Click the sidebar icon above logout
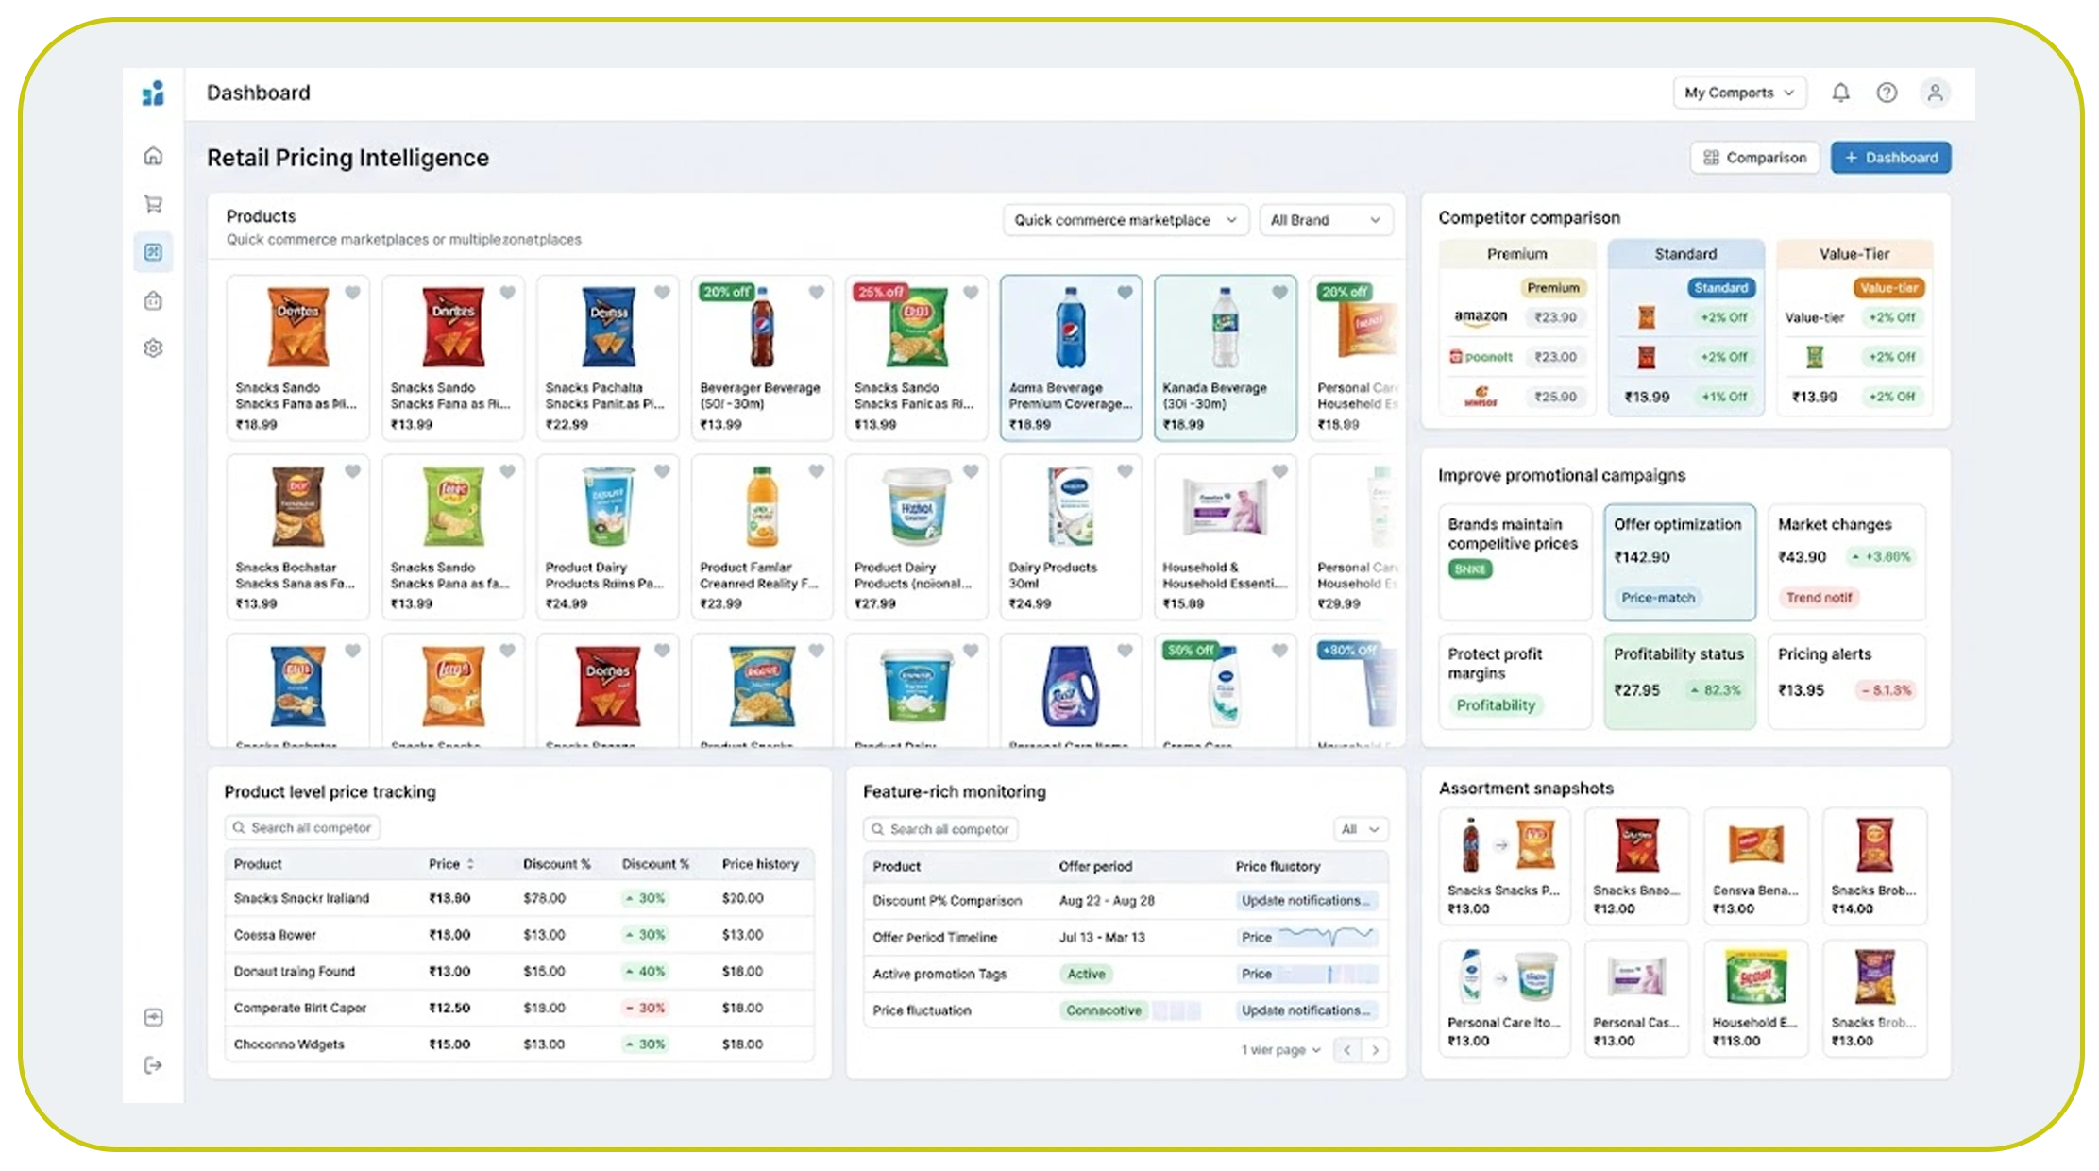Image resolution: width=2099 pixels, height=1171 pixels. pyautogui.click(x=153, y=1017)
